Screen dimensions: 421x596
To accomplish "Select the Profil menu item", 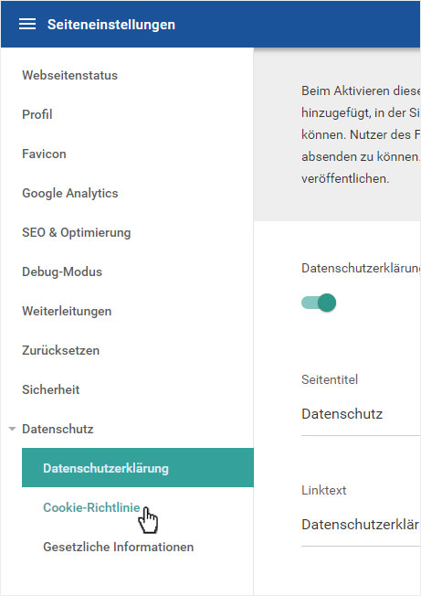I will (x=37, y=114).
